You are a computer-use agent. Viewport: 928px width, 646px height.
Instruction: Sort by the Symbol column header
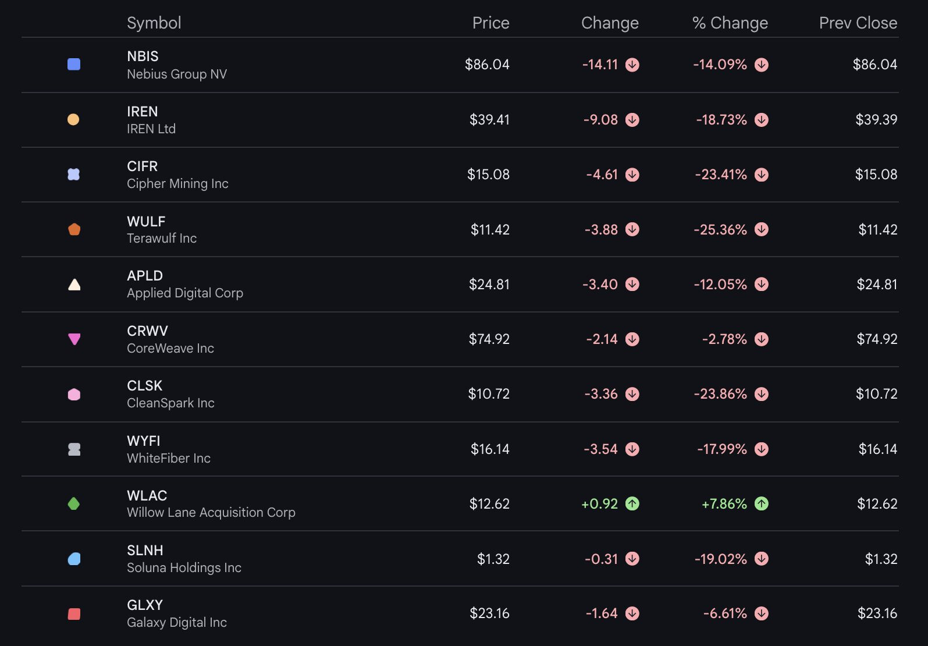click(x=154, y=23)
